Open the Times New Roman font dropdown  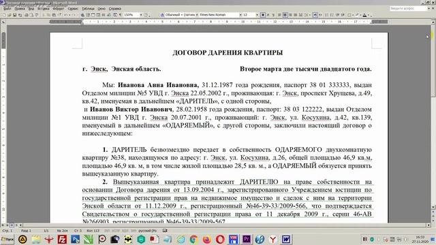(x=240, y=15)
